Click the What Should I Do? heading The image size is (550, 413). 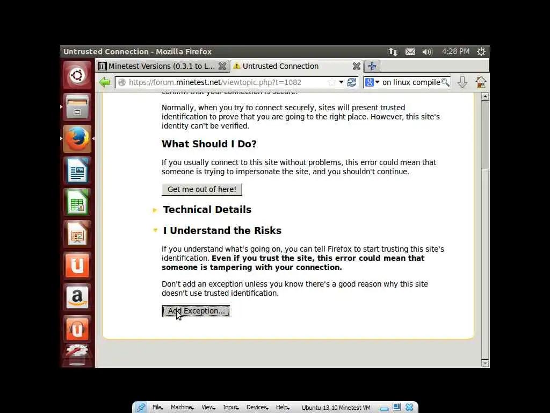tap(209, 144)
